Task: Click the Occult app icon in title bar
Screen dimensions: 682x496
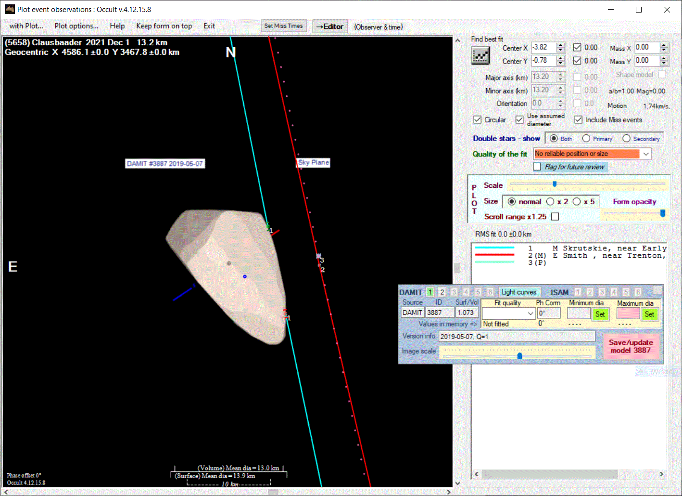Action: [10, 9]
